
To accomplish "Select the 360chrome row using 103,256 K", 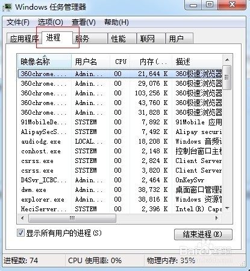I will pyautogui.click(x=120, y=93).
